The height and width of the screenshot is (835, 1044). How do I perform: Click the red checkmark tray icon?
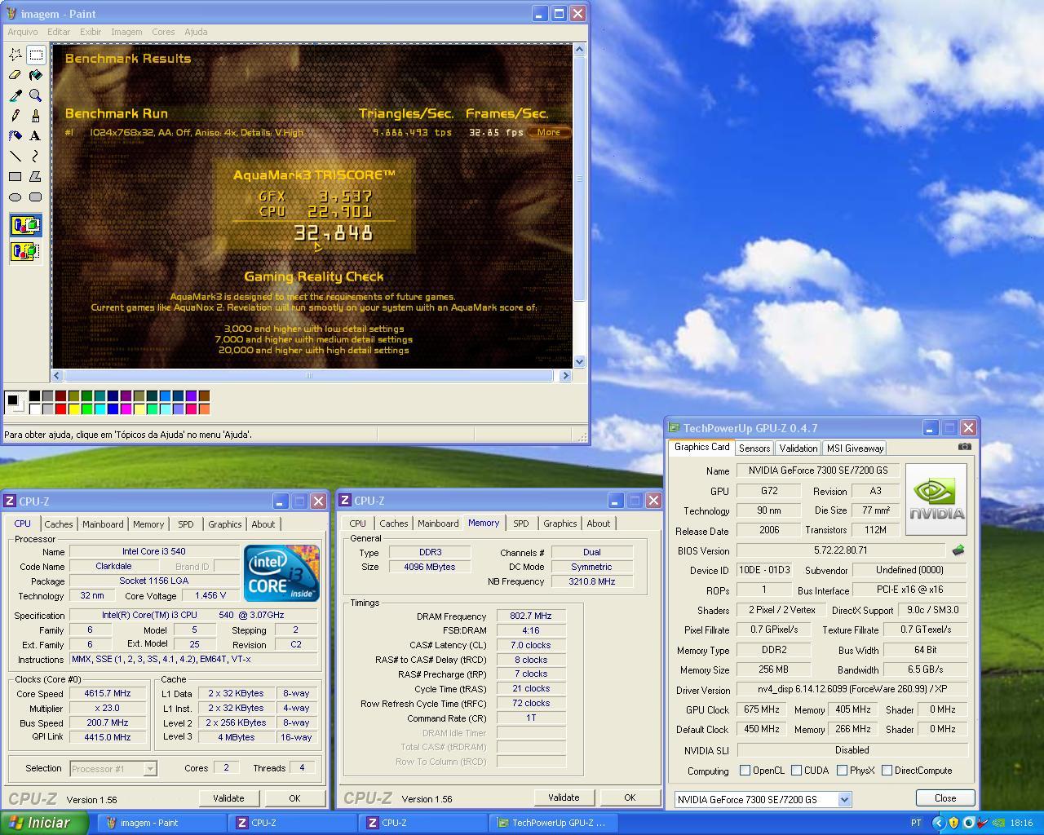click(984, 823)
